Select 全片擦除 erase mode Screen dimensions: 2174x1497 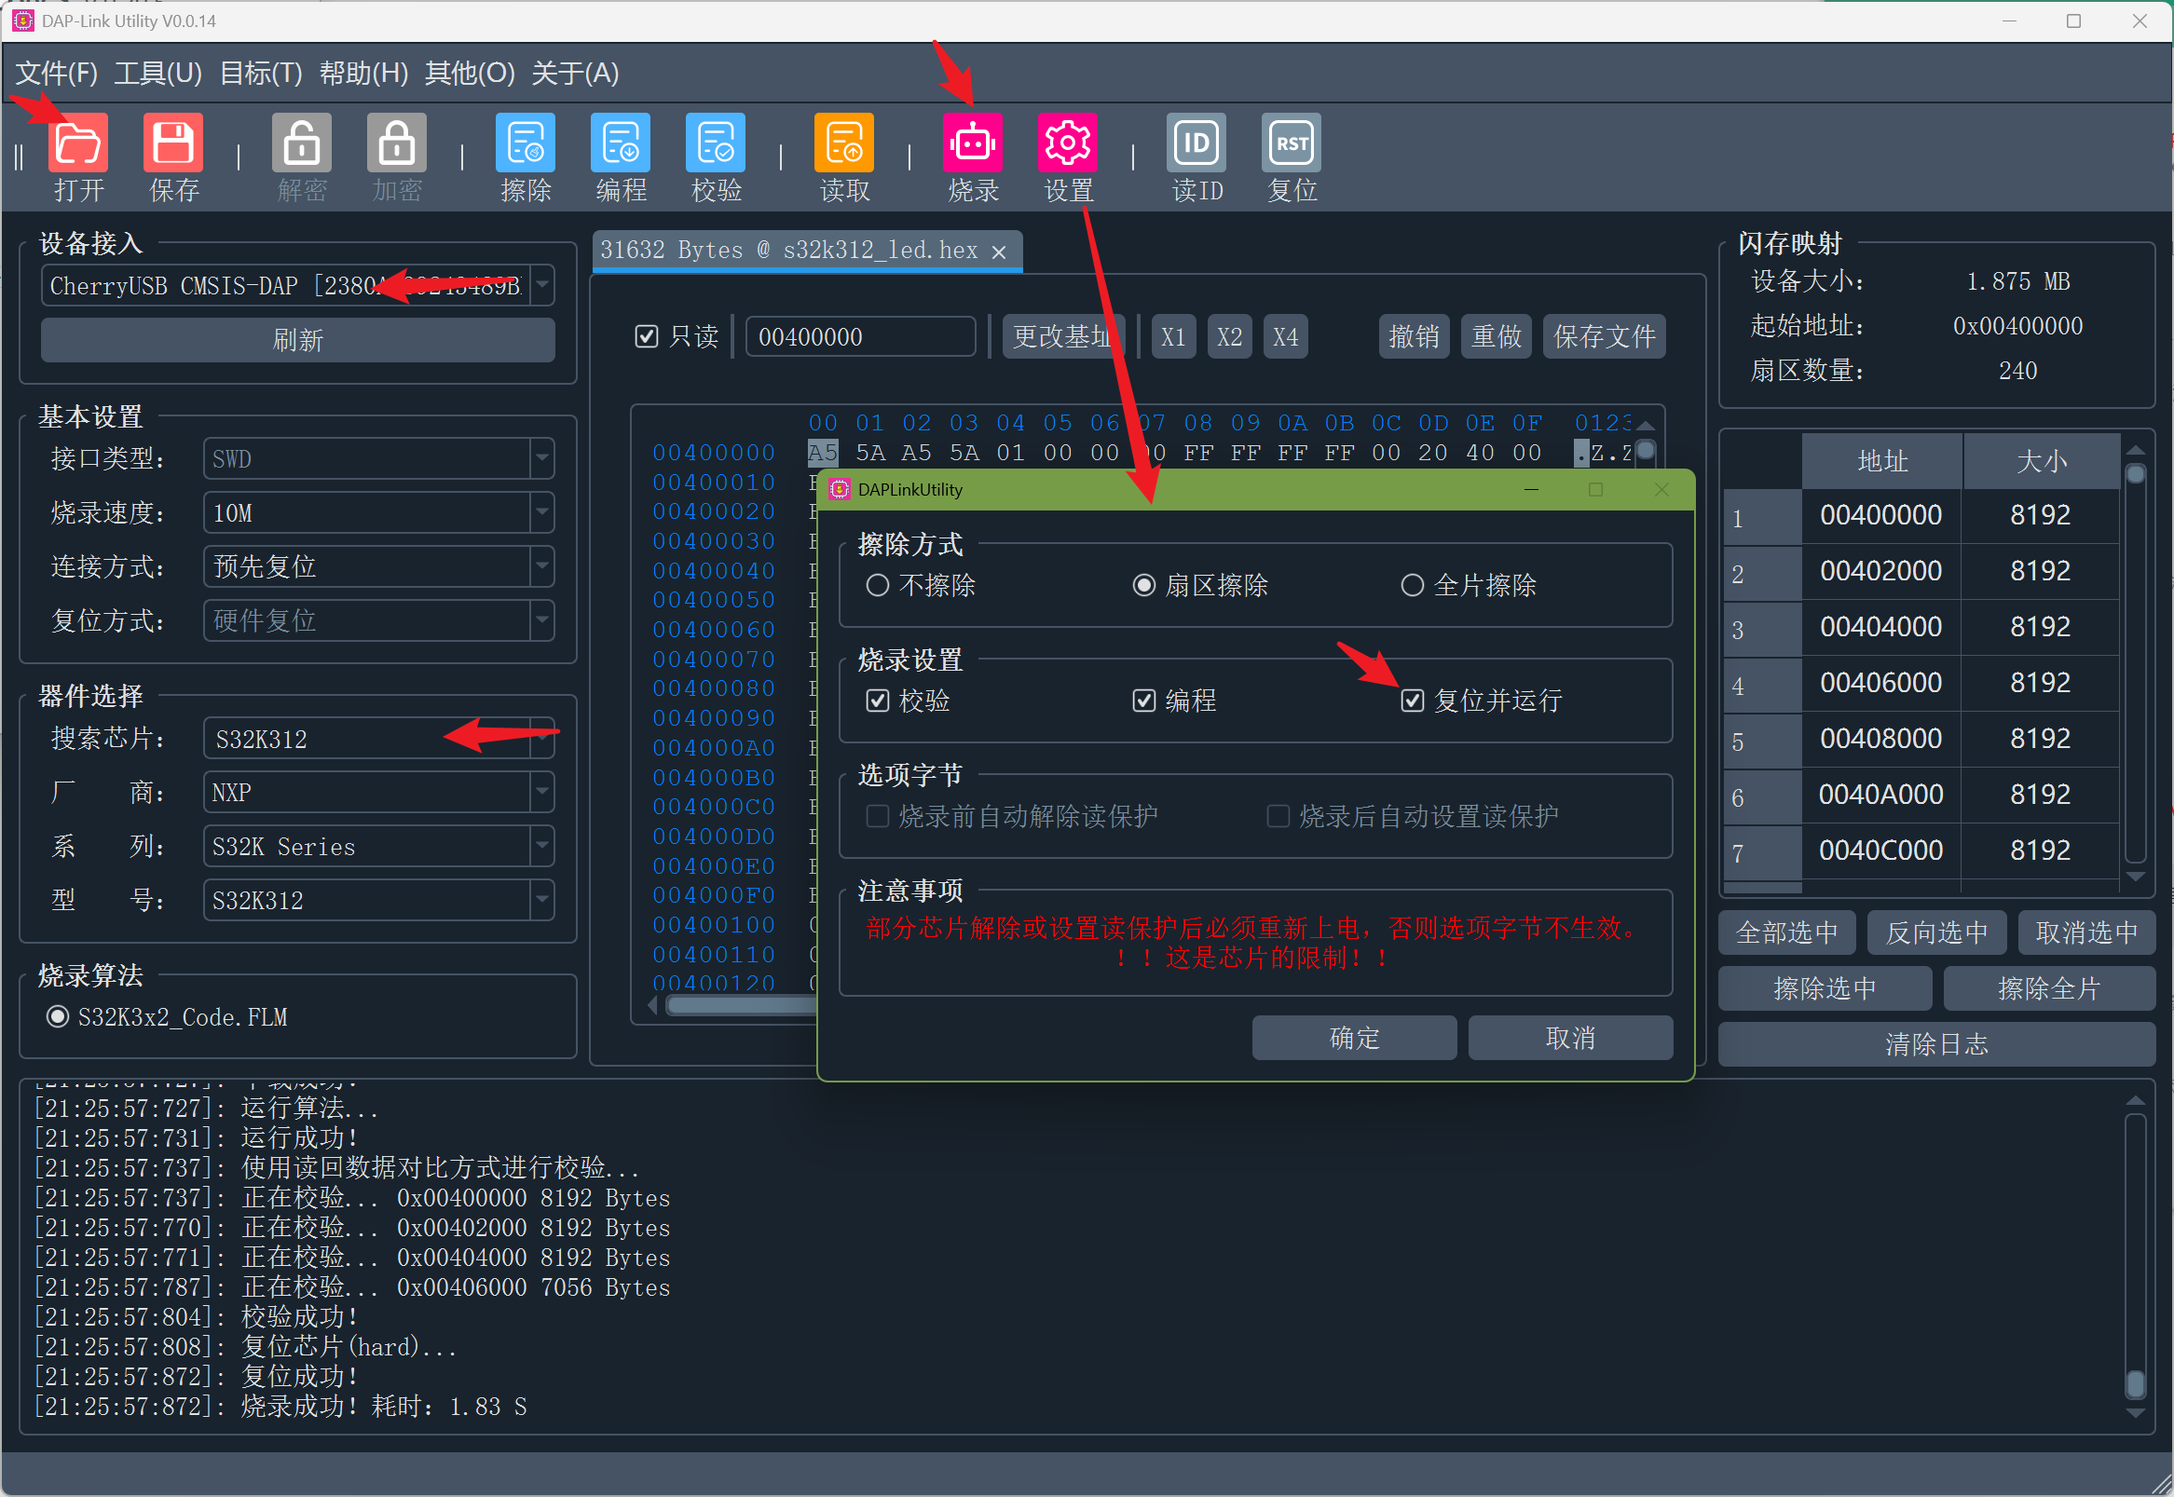coord(1411,585)
